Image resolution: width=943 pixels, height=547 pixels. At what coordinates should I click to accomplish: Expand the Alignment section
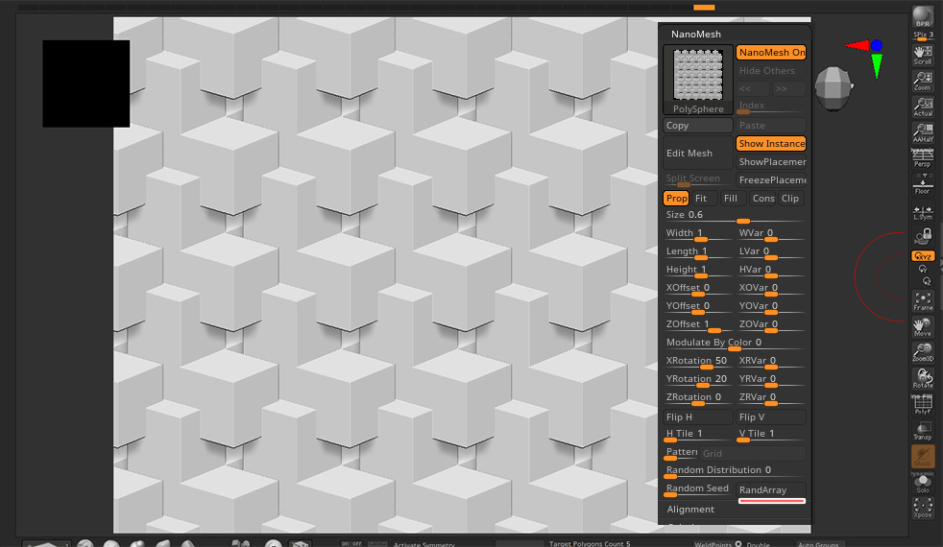(690, 510)
